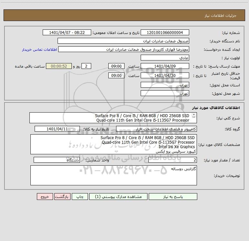Image resolution: width=249 pixels, height=241 pixels.
Task: Click label مهلت ارسال پاسخ
Action: 224,66
